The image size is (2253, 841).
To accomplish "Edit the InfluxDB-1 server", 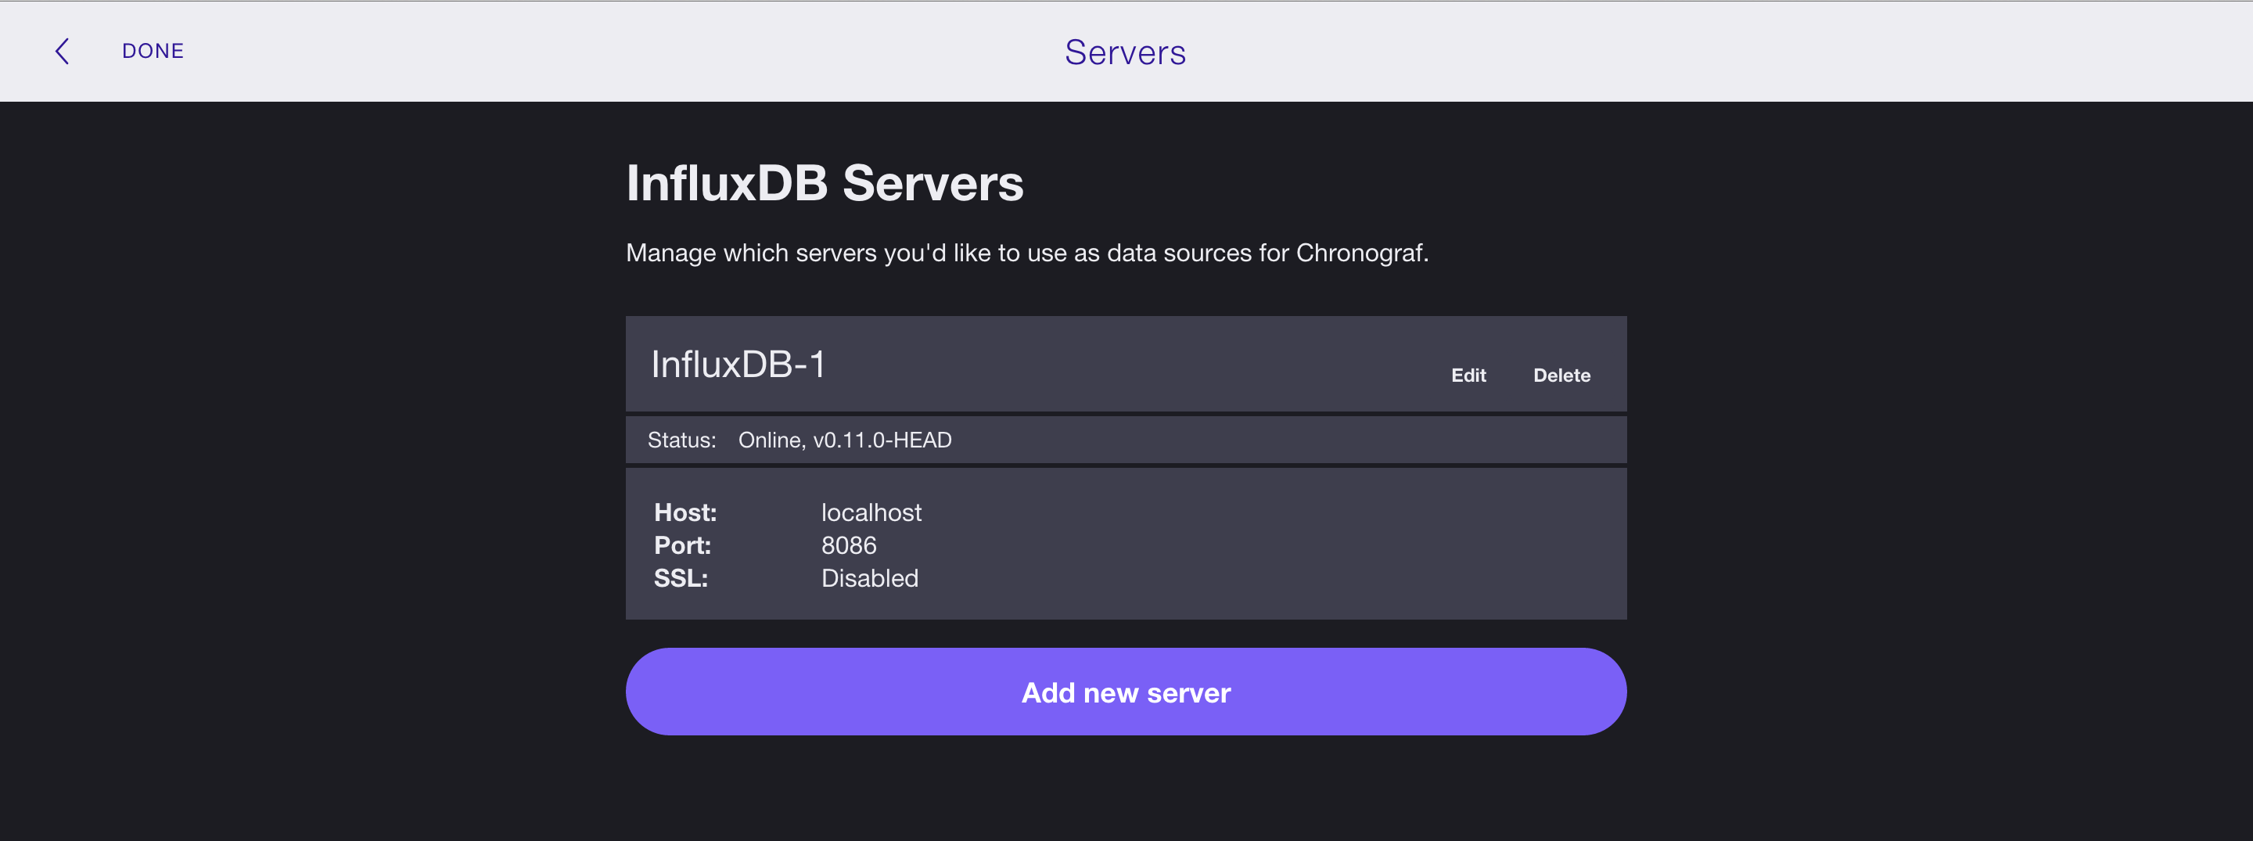I will point(1468,375).
